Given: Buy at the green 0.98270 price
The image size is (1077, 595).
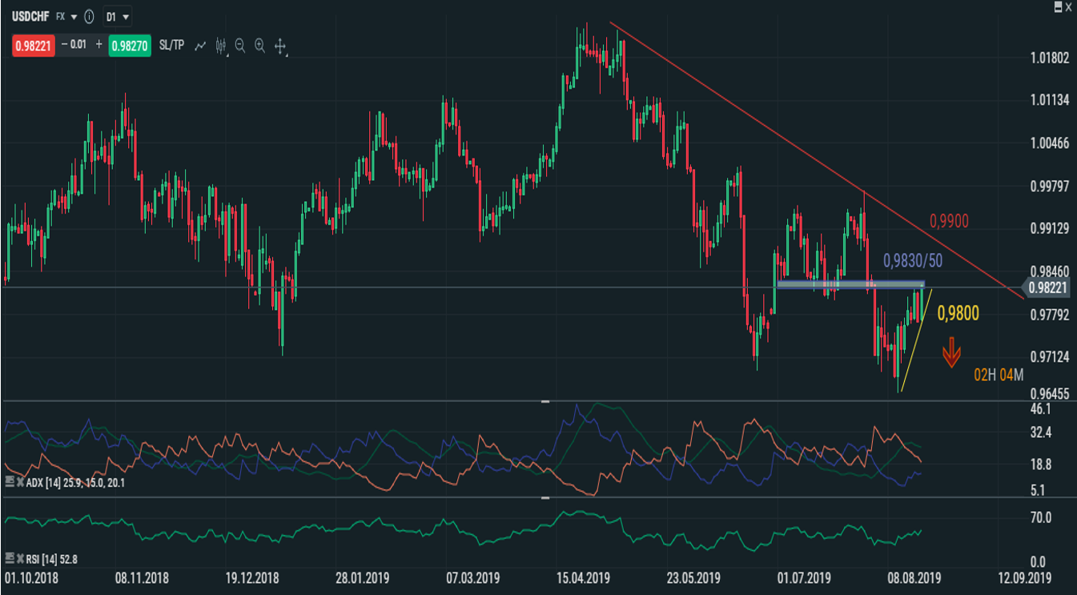Looking at the screenshot, I should click(129, 46).
